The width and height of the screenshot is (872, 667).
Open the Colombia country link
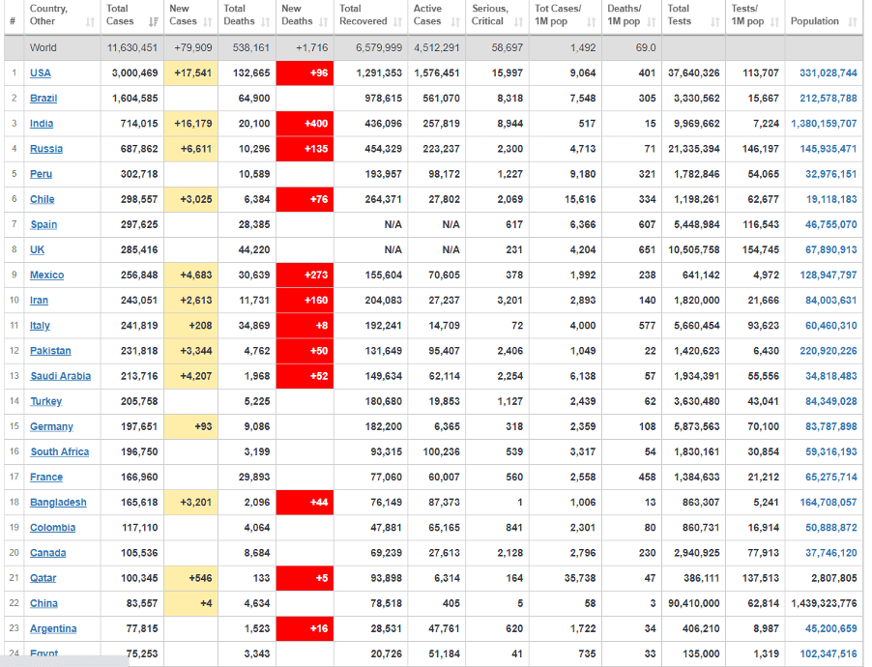(53, 528)
